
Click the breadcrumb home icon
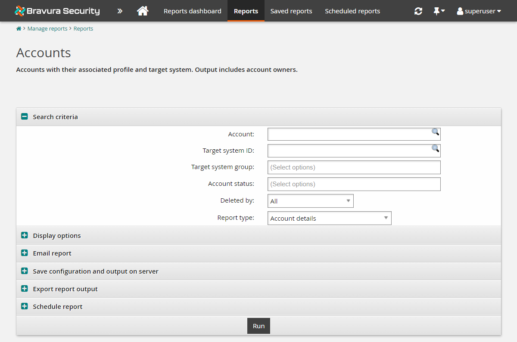click(x=19, y=28)
